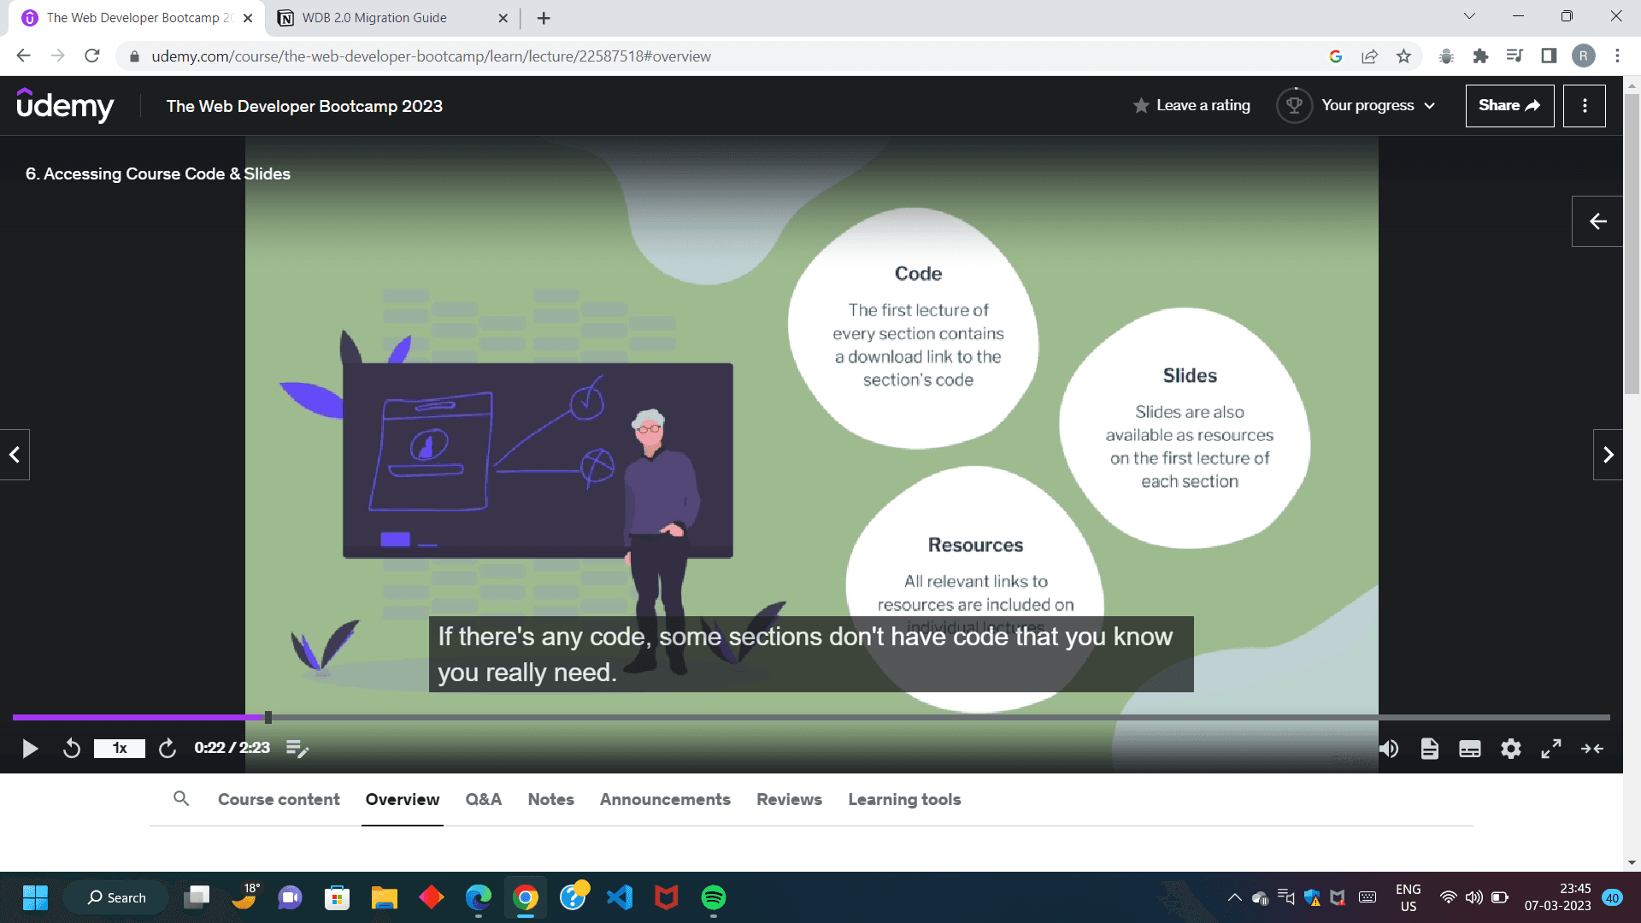This screenshot has height=923, width=1641.
Task: Collapse expanded video view icon
Action: [x=1592, y=750]
